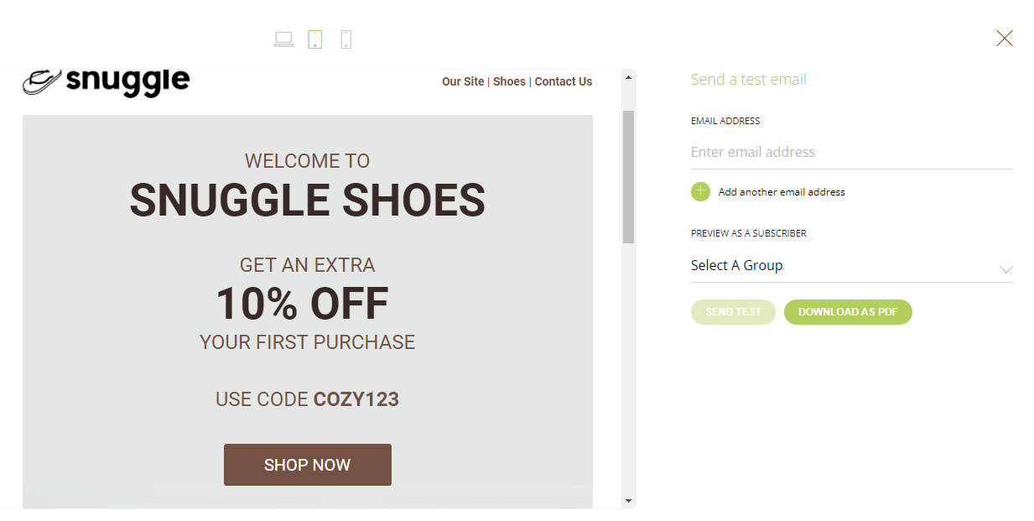Open the Our Site link
This screenshot has height=521, width=1034.
[463, 81]
